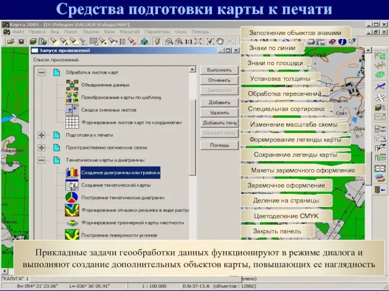
Task: Click the yellow lightning bolt toolbar icon
Action: tap(157, 41)
